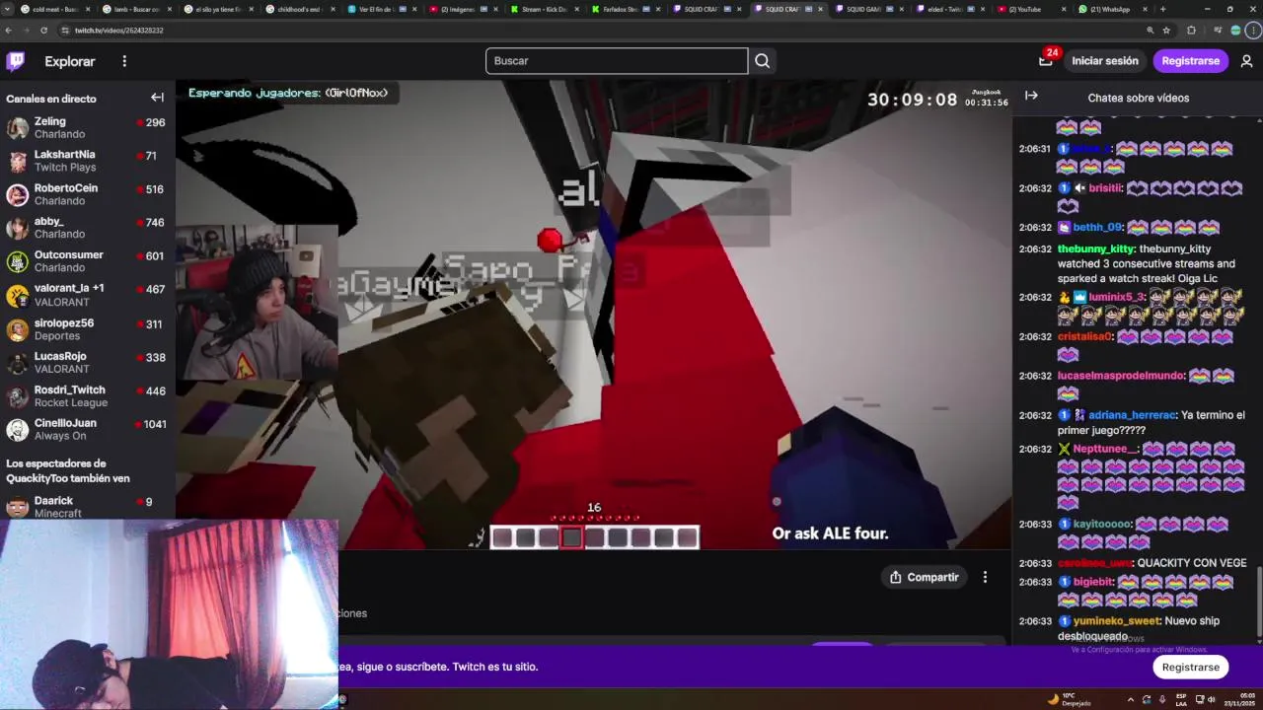Collapse the video chat panel arrow
The width and height of the screenshot is (1263, 710).
(x=1031, y=96)
